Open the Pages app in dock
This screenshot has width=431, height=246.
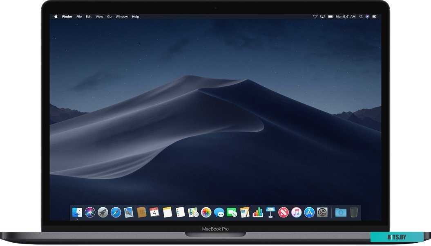pyautogui.click(x=245, y=212)
